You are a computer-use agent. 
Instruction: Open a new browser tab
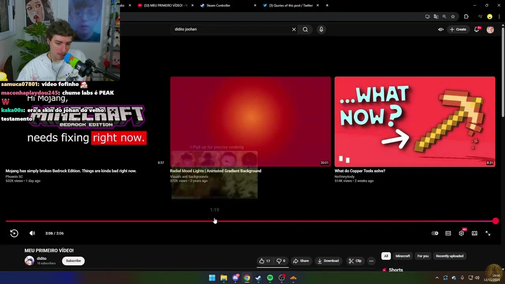coord(327,6)
